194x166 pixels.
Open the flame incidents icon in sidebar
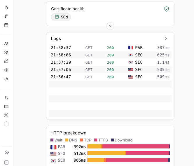pyautogui.click(x=6, y=8)
